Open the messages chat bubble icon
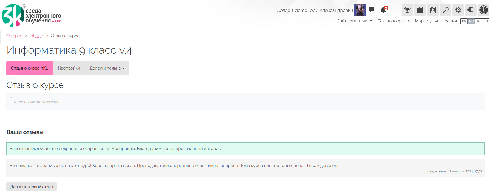The width and height of the screenshot is (492, 196). point(371,10)
